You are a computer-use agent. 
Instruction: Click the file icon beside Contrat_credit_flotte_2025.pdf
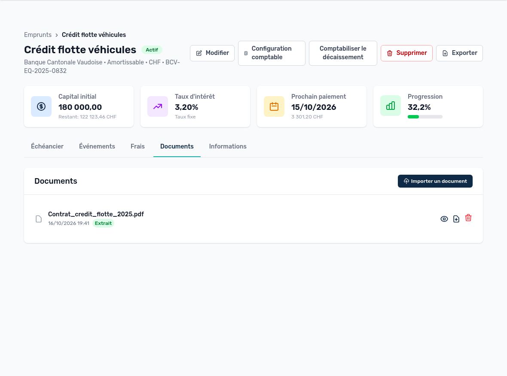tap(39, 219)
